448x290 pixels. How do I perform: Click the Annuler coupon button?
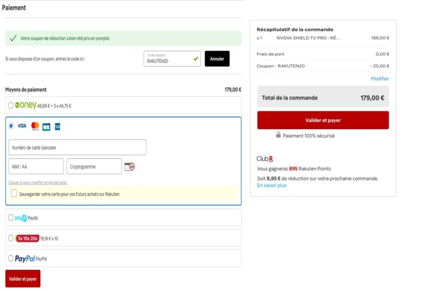(217, 59)
